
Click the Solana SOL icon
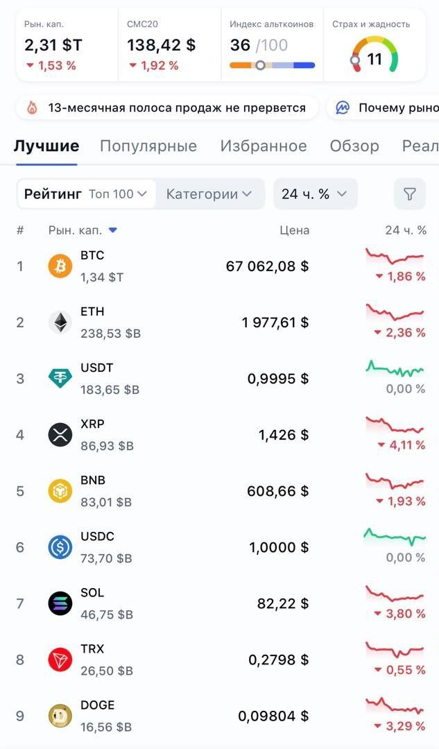[60, 603]
